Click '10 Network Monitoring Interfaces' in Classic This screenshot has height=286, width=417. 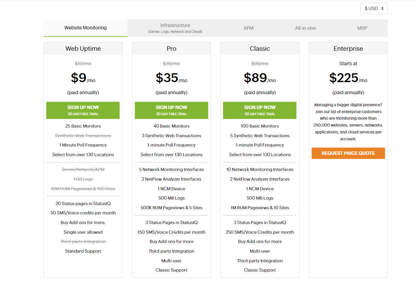(x=260, y=170)
